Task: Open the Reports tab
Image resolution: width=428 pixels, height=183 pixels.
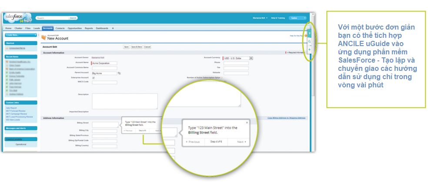Action: coord(89,28)
